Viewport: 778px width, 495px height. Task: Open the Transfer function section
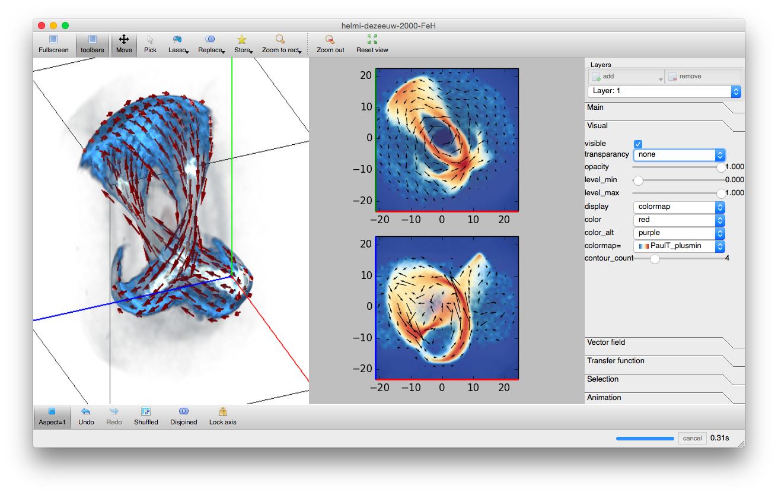click(616, 361)
